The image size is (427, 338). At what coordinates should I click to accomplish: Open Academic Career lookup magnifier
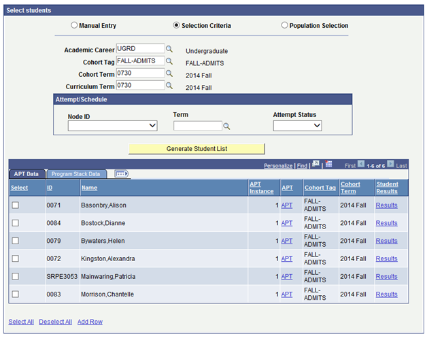(x=169, y=49)
